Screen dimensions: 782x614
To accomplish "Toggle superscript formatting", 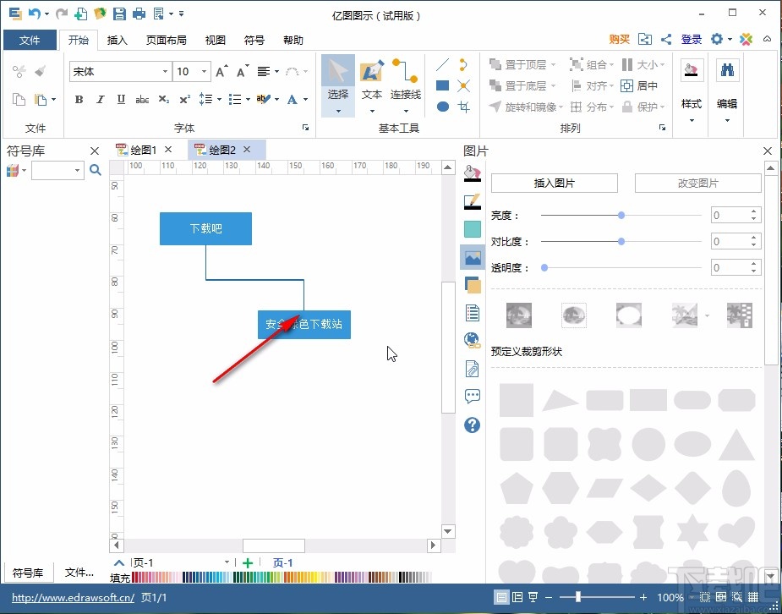I will (x=184, y=99).
